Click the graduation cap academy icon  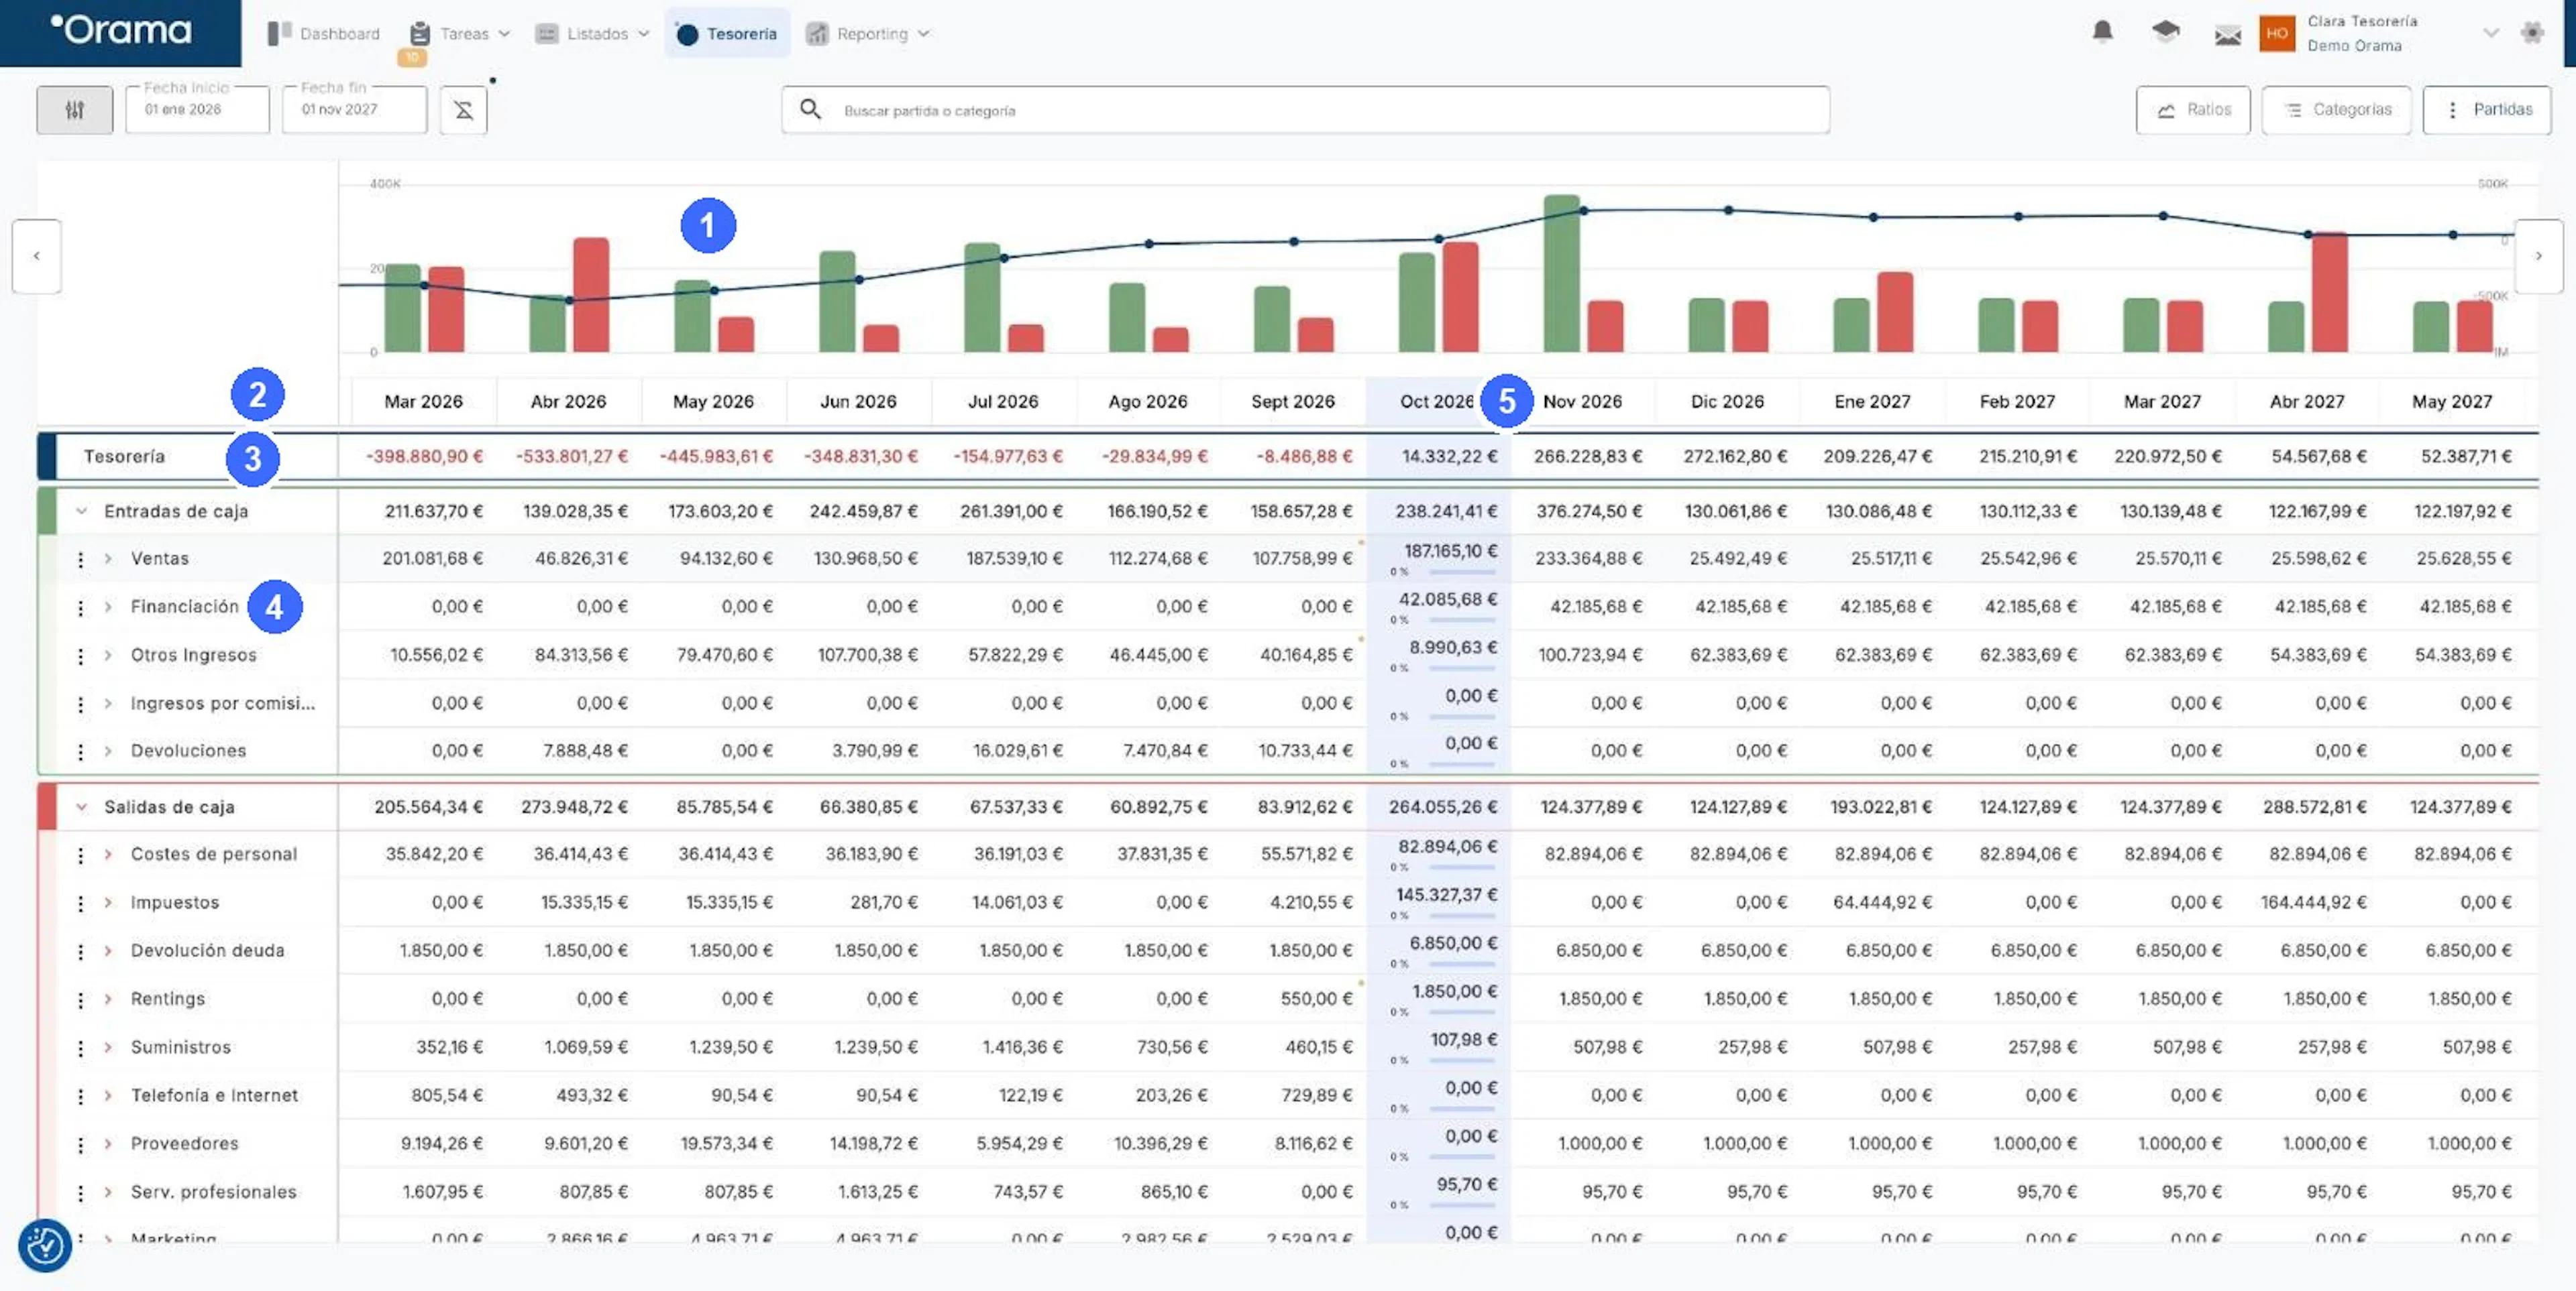2165,32
